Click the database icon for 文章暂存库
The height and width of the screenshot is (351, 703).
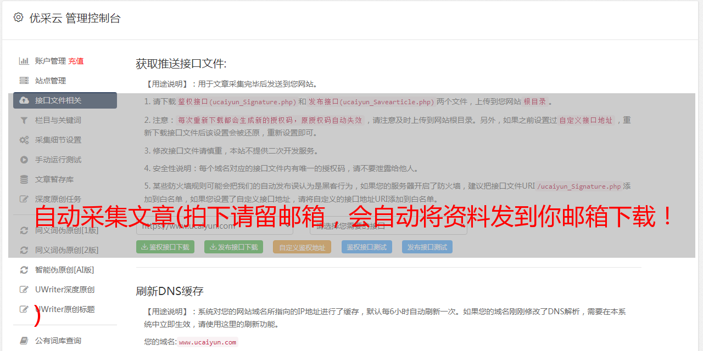(x=24, y=179)
